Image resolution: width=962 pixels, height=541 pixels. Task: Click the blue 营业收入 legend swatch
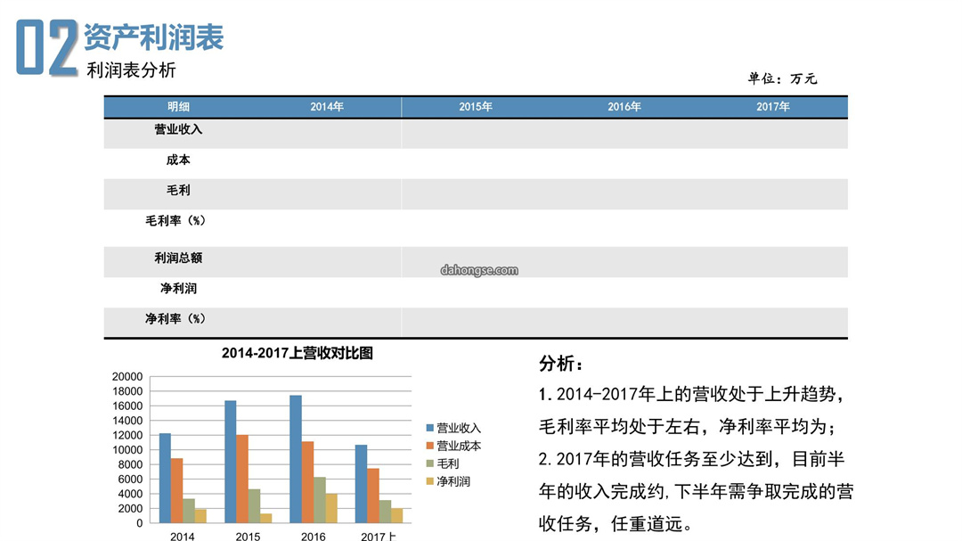coord(429,428)
